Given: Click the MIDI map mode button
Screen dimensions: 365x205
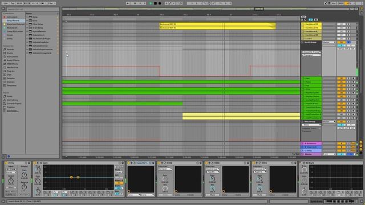Looking at the screenshot, I should pyautogui.click(x=341, y=3).
